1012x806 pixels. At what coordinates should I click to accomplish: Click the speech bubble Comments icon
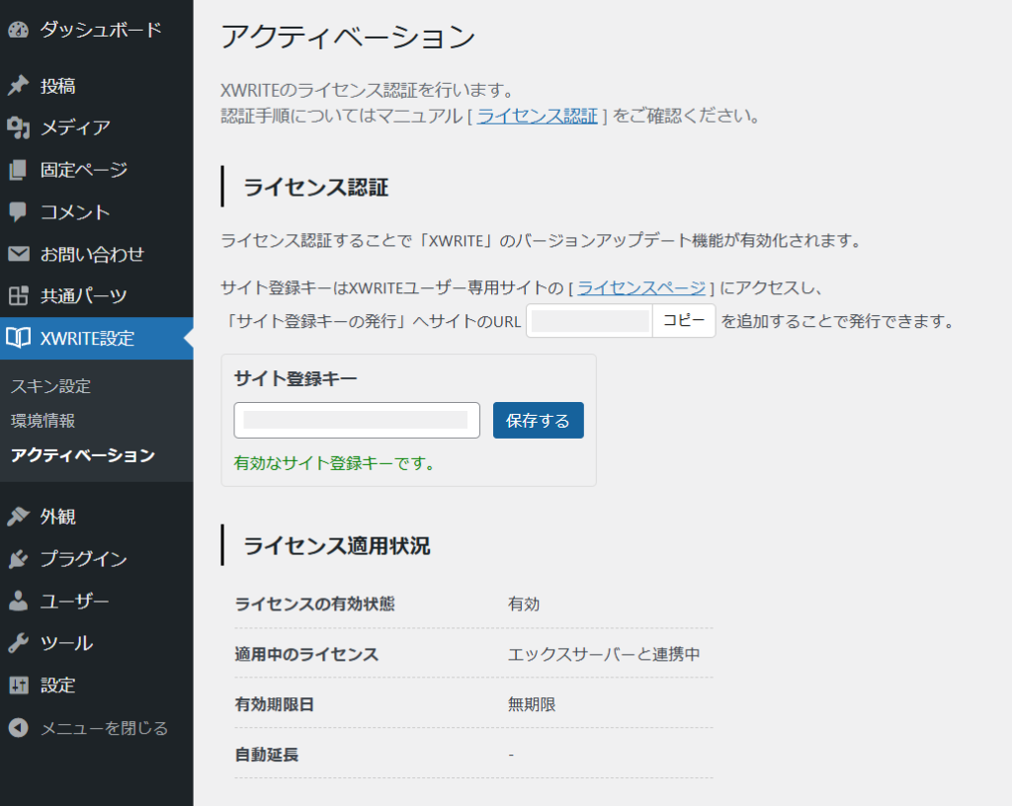coord(18,212)
